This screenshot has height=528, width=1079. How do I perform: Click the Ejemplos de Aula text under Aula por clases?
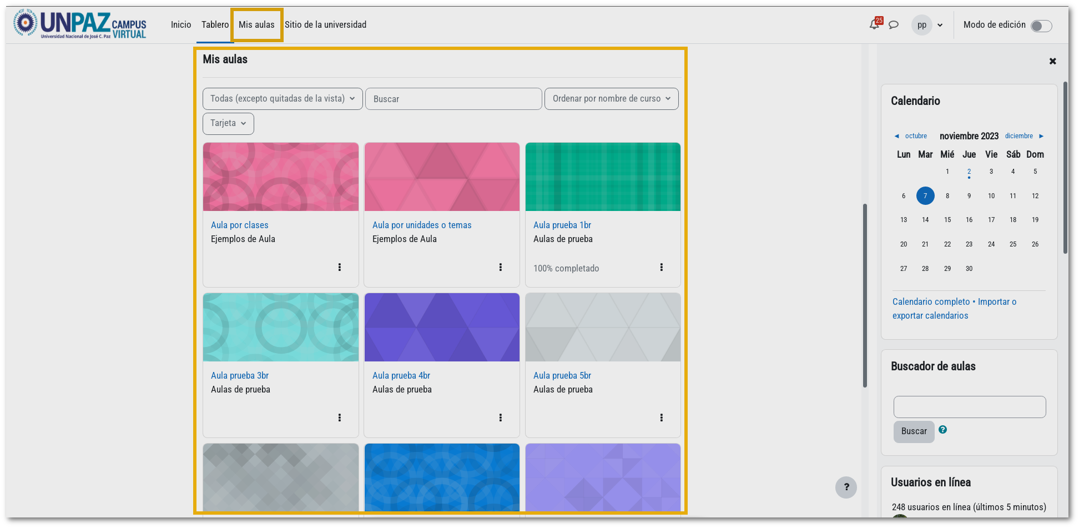[243, 239]
